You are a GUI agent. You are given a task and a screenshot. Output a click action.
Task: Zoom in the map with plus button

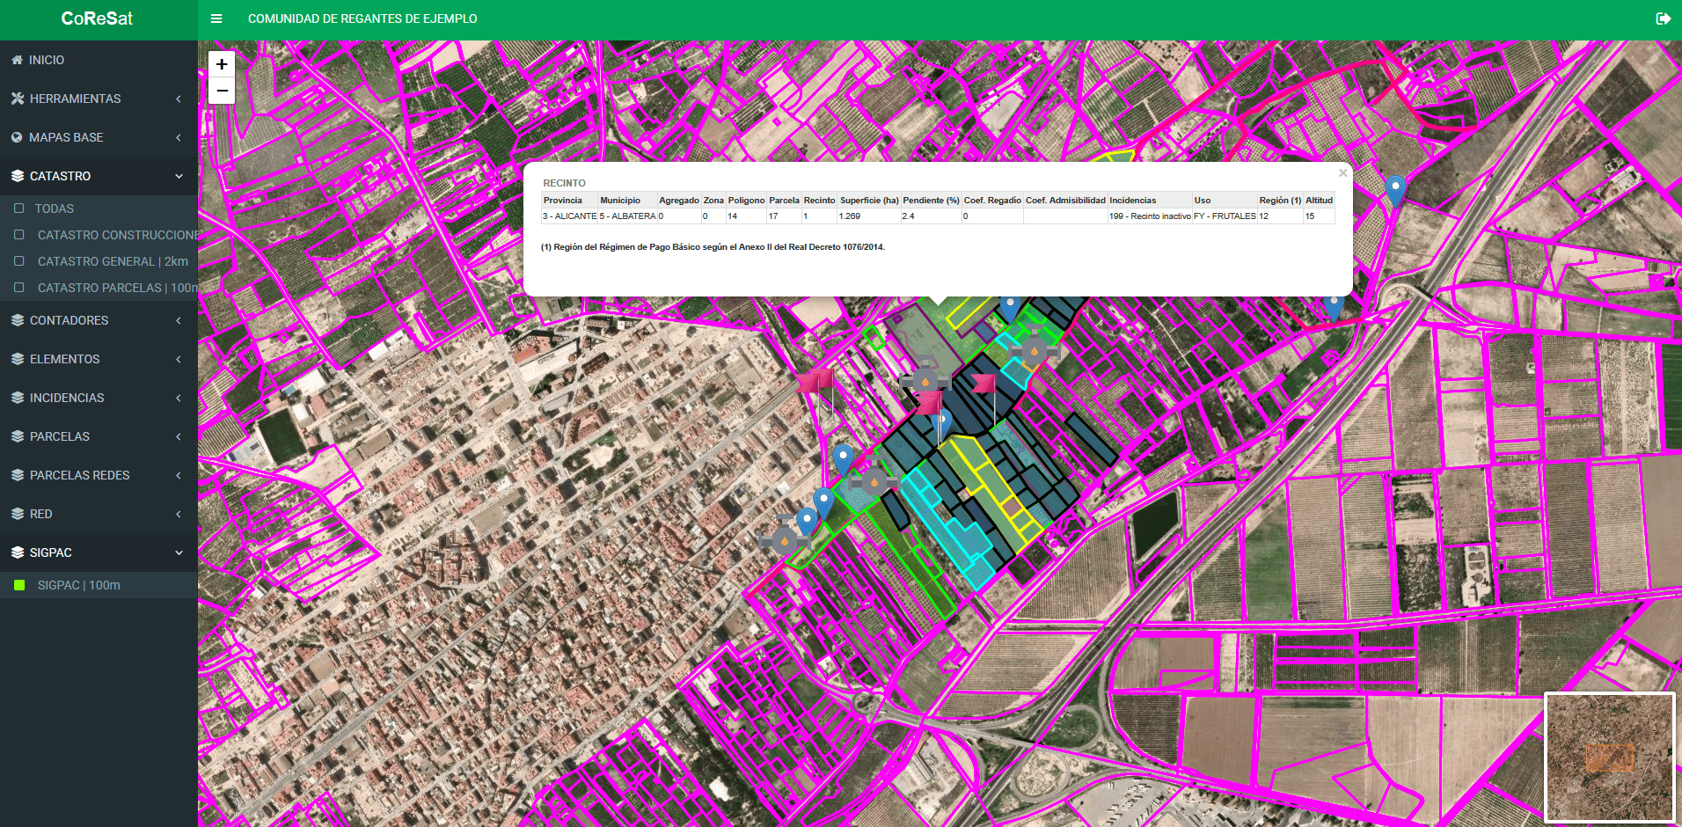[222, 64]
